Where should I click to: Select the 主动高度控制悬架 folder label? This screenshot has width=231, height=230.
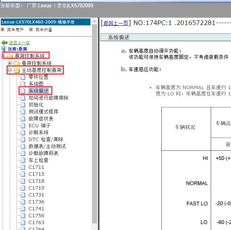pos(42,70)
